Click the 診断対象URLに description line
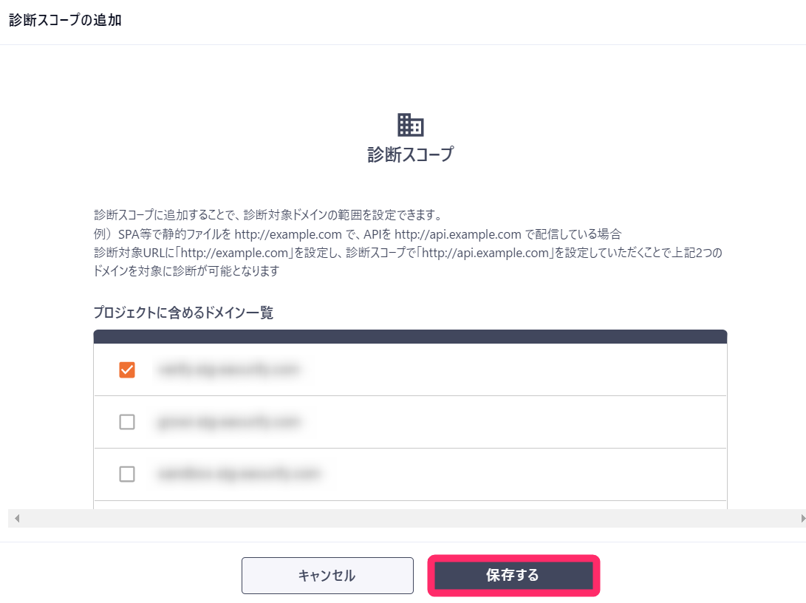The image size is (806, 603). tap(408, 253)
